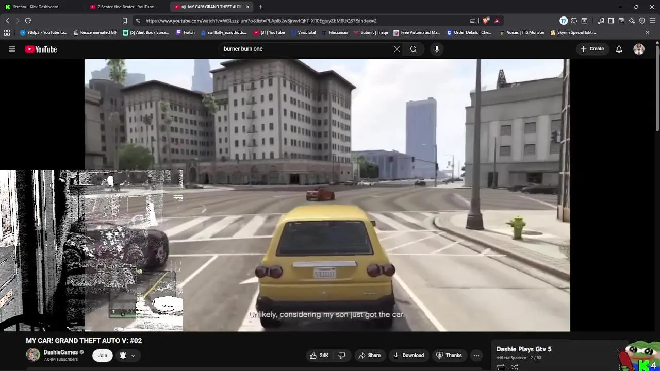Click the video player to pause

327,195
